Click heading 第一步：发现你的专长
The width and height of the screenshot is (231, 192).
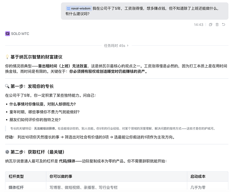pyautogui.click(x=32, y=86)
